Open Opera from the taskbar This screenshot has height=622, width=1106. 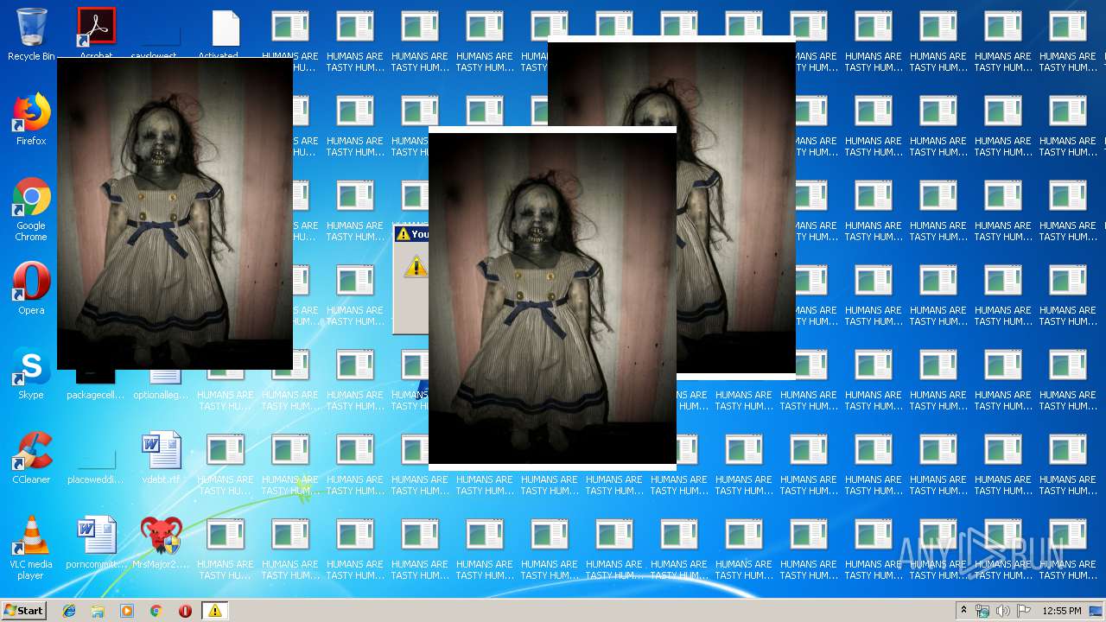[185, 611]
